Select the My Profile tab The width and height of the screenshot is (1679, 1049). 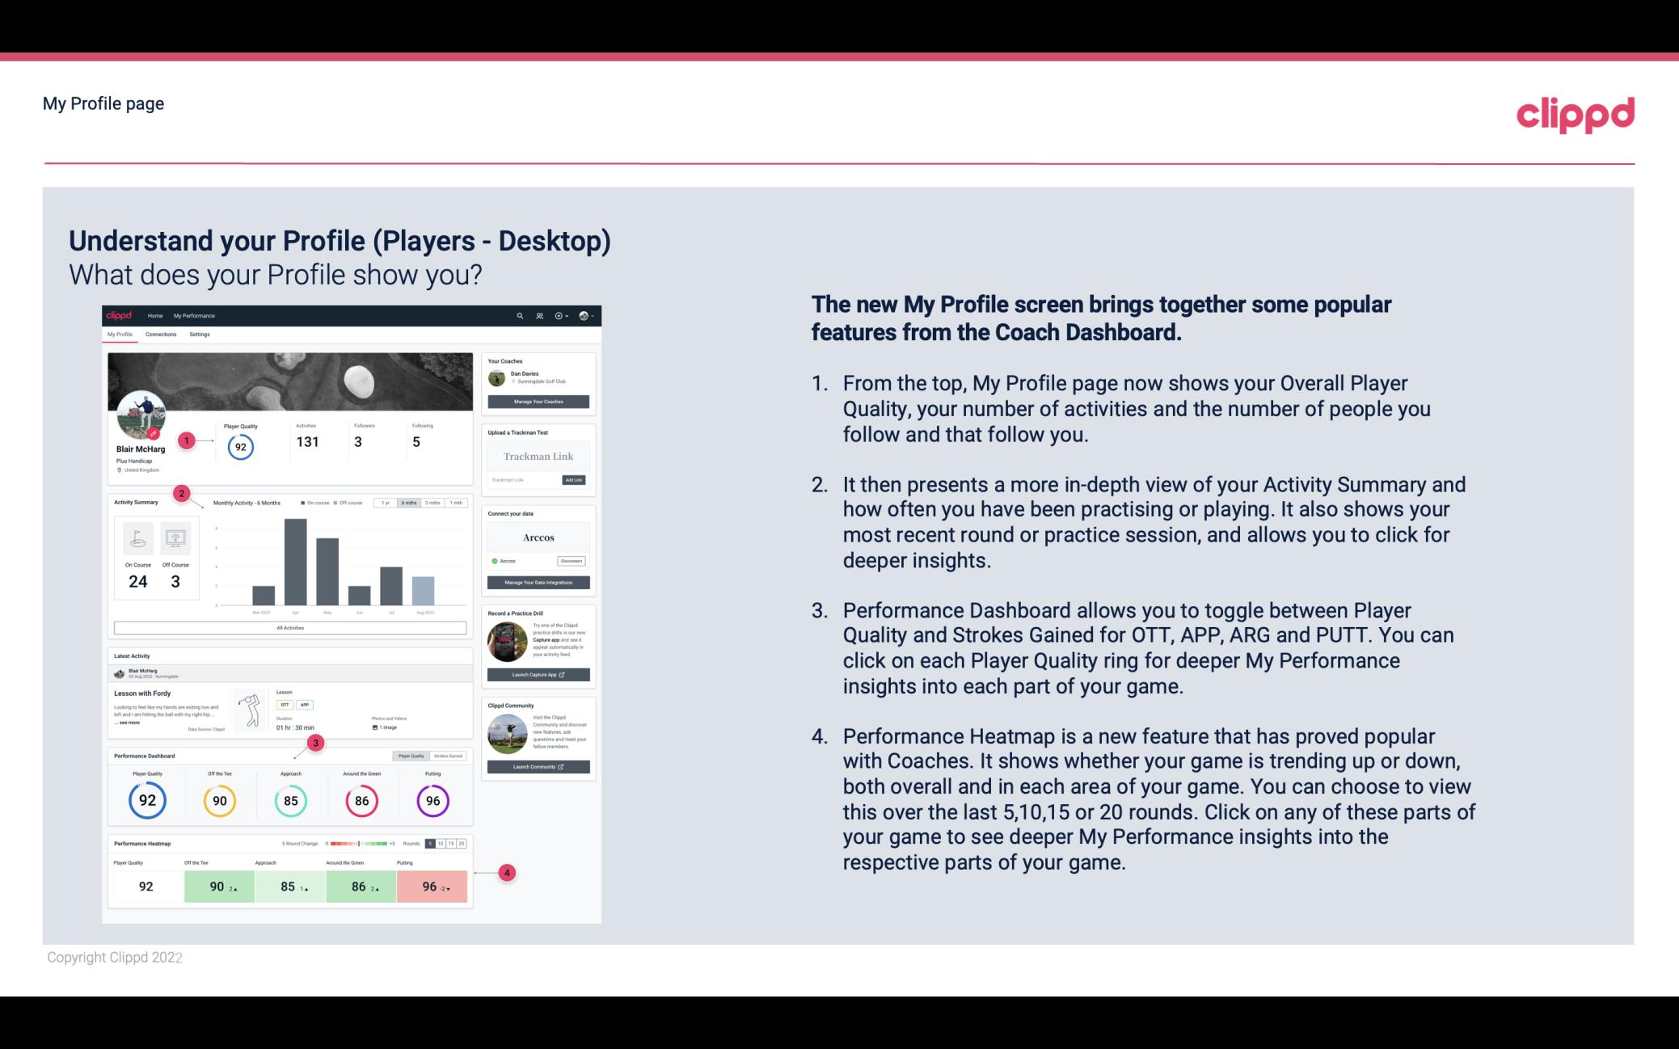[x=121, y=336]
